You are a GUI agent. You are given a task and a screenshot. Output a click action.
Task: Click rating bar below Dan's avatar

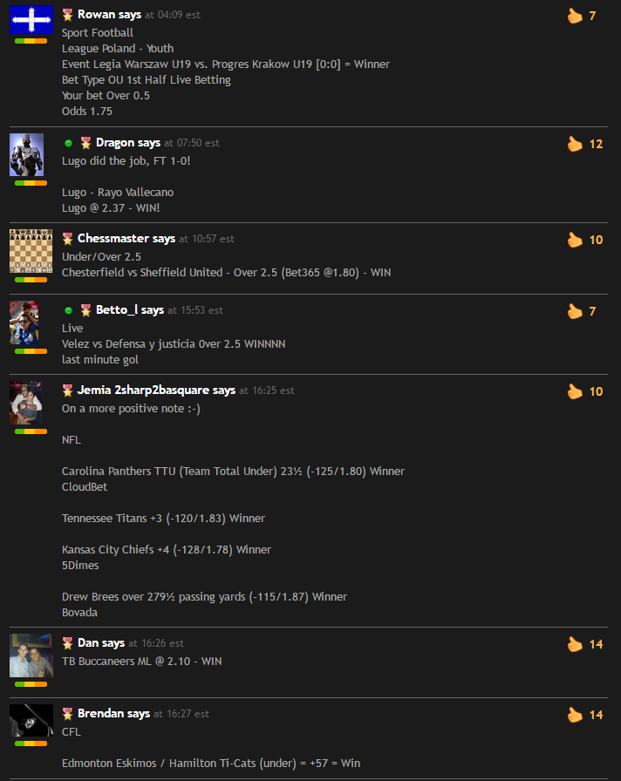31,684
